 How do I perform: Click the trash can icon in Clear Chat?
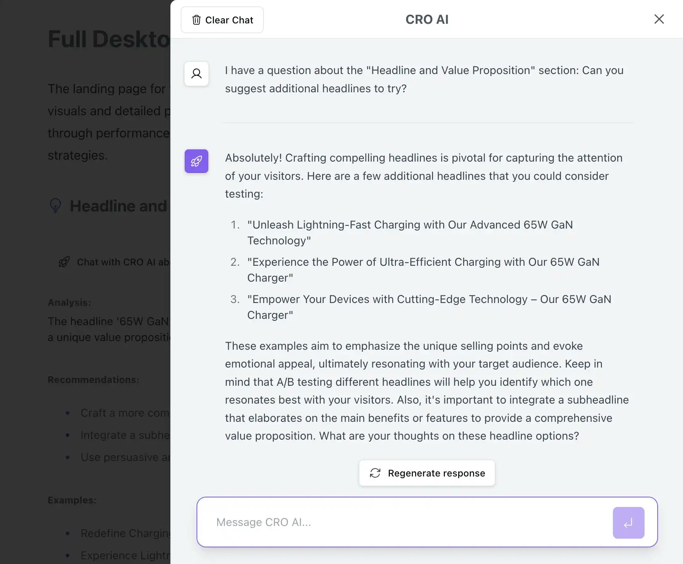coord(197,20)
